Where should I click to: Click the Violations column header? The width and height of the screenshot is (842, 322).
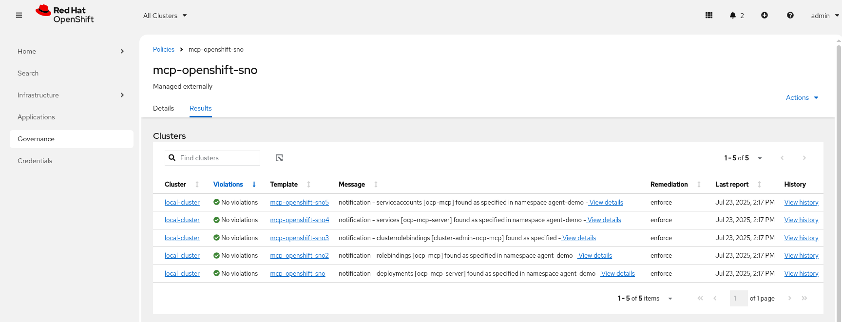(228, 184)
